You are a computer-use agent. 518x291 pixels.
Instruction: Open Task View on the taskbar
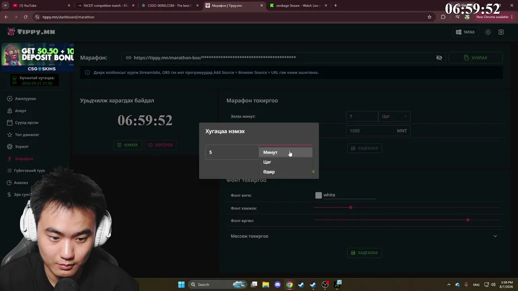254,285
